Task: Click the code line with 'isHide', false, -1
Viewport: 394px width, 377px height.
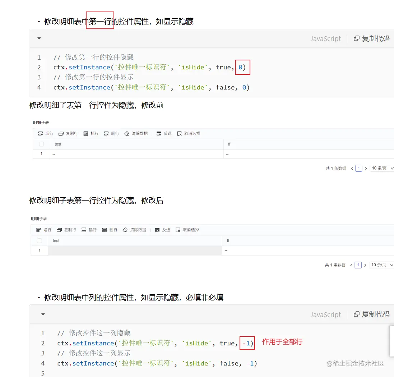Action: pyautogui.click(x=157, y=363)
